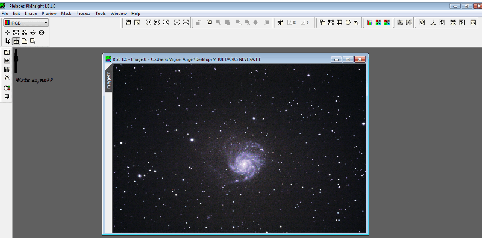The image size is (482, 238).
Task: Open the Process menu
Action: [x=83, y=13]
